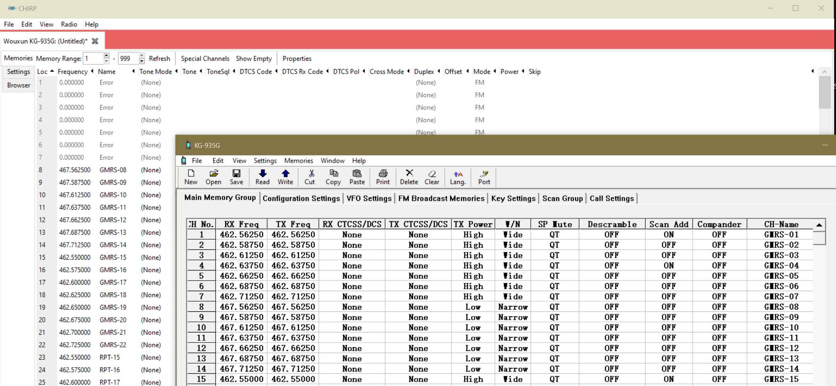Click the Clear eraser icon
This screenshot has height=386, width=836.
coord(432,177)
